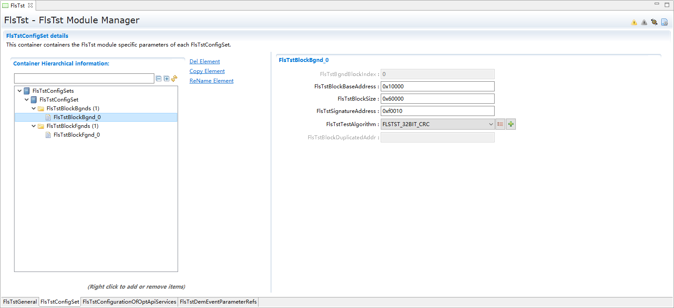Image resolution: width=674 pixels, height=308 pixels.
Task: Click the yellow warning triangle icon
Action: pyautogui.click(x=634, y=22)
